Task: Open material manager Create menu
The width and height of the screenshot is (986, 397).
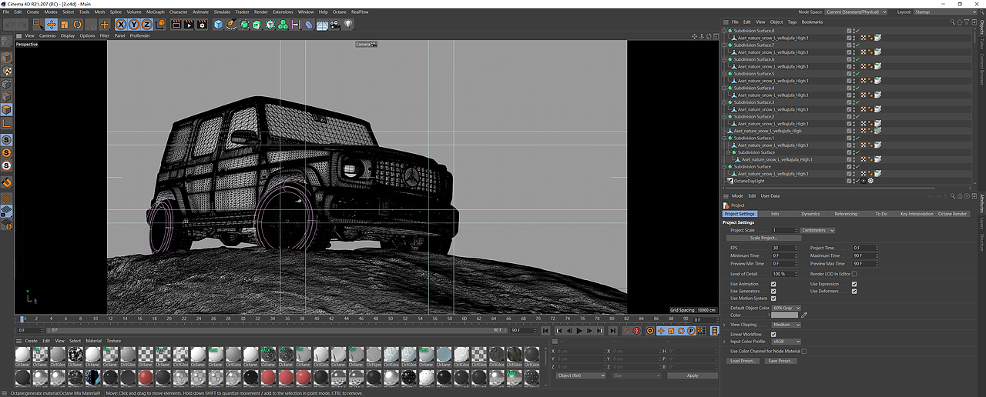Action: pyautogui.click(x=31, y=341)
